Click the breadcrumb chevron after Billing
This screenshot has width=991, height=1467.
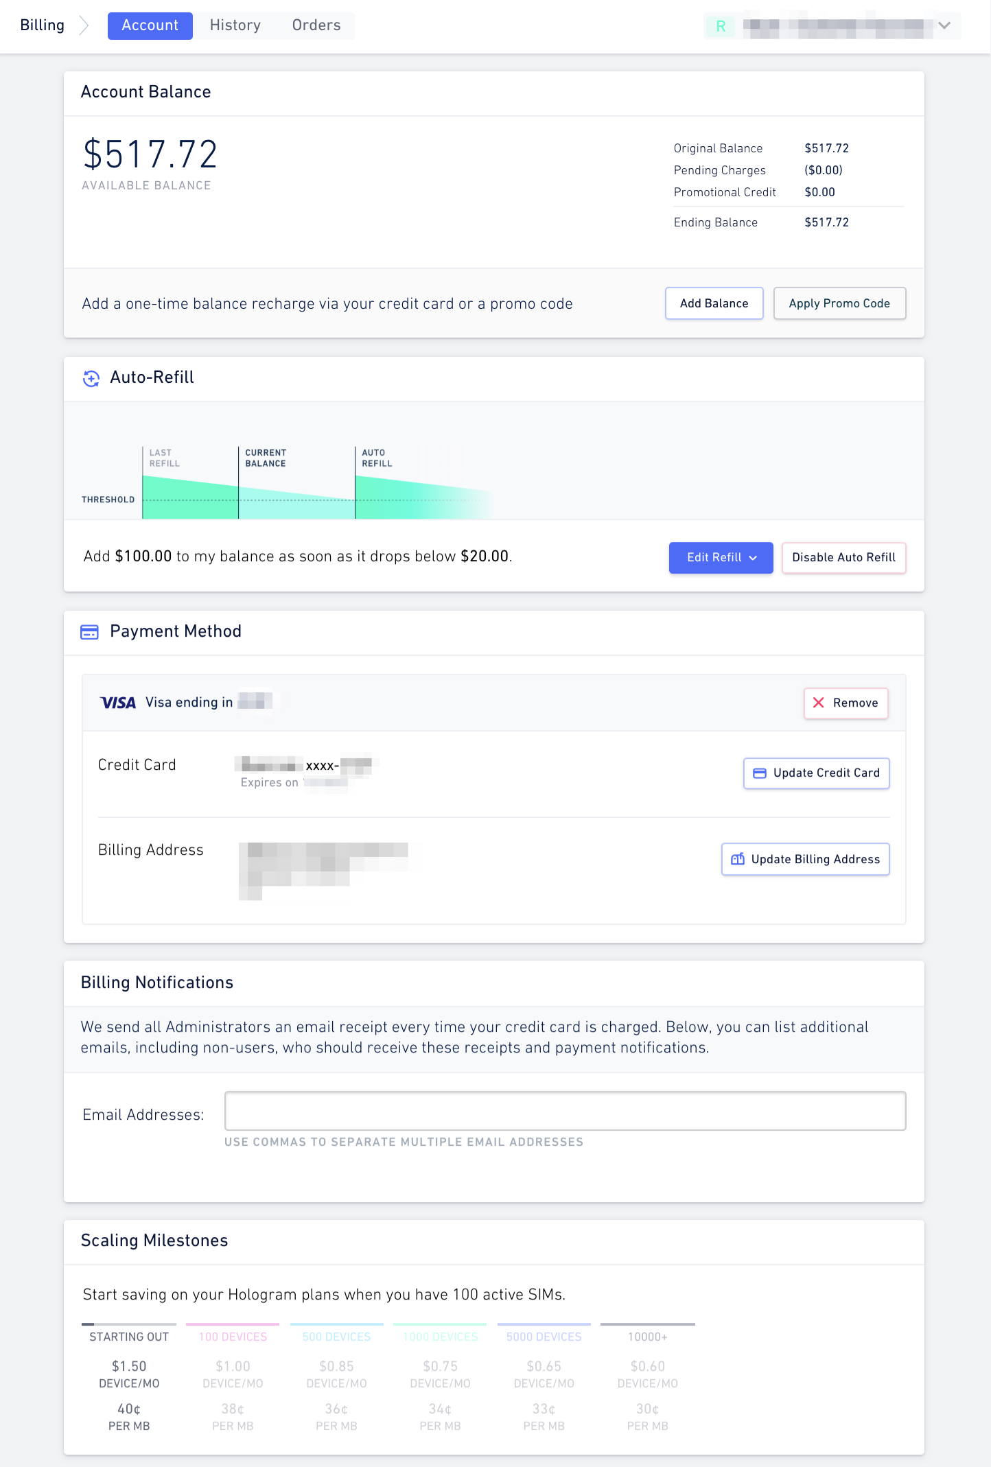pos(84,25)
